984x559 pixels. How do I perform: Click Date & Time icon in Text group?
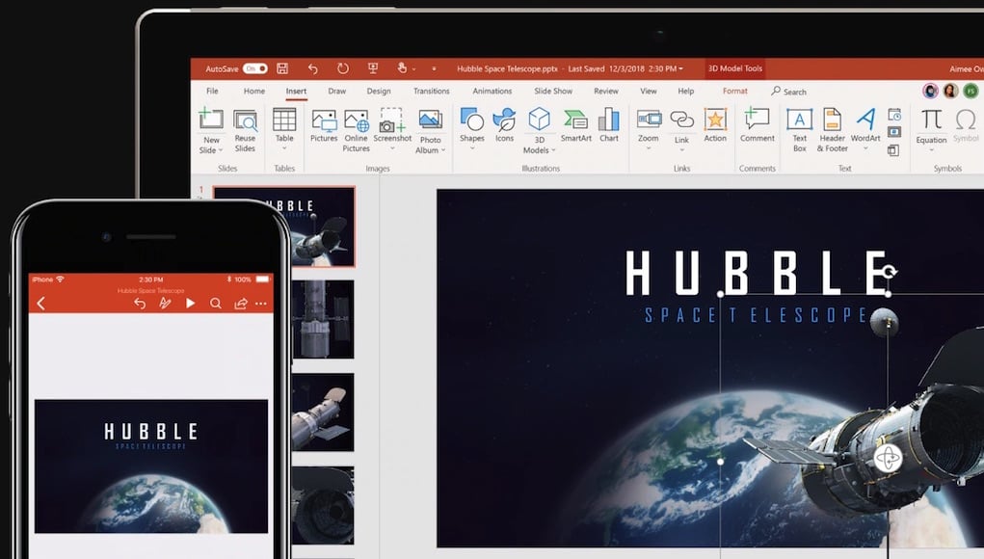[x=894, y=115]
